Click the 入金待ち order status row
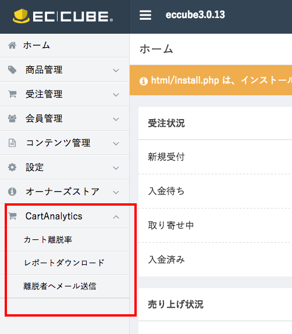The image size is (292, 334). tap(215, 191)
